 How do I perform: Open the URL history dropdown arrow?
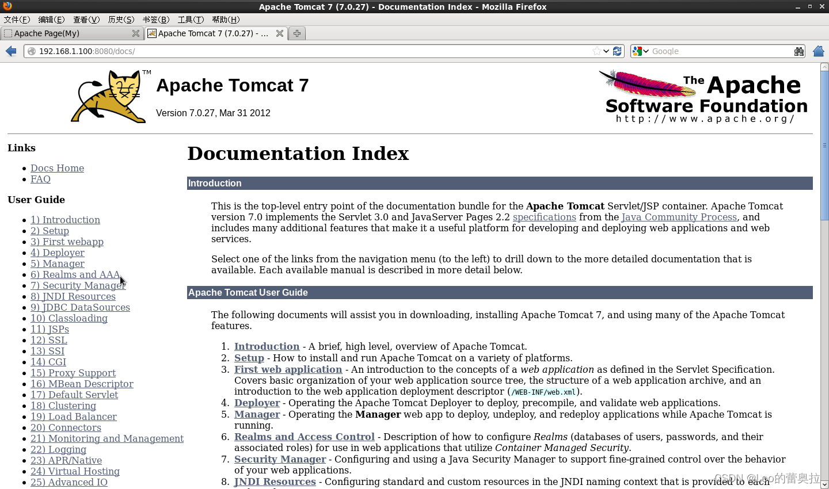pyautogui.click(x=606, y=51)
